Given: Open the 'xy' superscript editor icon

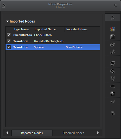Looking at the screenshot, I should (x=113, y=101).
